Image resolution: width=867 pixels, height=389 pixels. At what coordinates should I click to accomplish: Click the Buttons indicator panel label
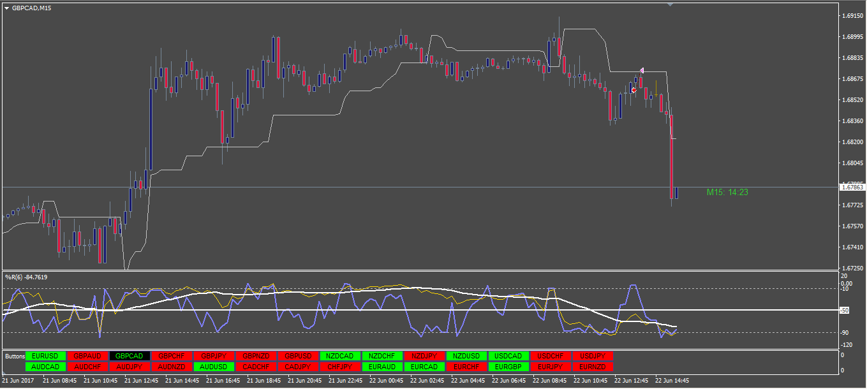pyautogui.click(x=14, y=356)
